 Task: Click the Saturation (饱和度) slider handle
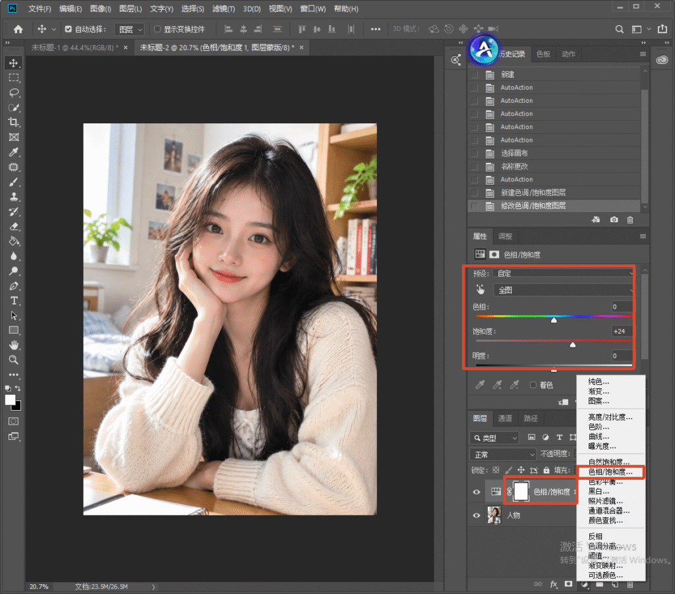[x=573, y=345]
